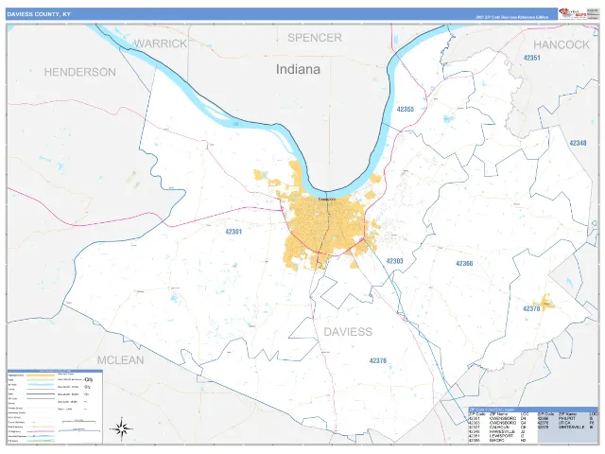Click ZIP code 42303 label

(x=394, y=261)
